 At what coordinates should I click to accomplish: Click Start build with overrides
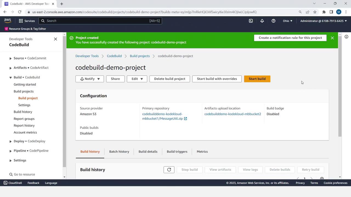click(217, 79)
